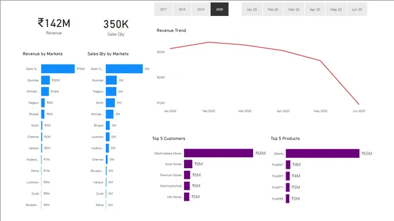Image resolution: width=394 pixels, height=221 pixels.
Task: Click Surat label in Sales Qty by Markets
Action: (100, 193)
